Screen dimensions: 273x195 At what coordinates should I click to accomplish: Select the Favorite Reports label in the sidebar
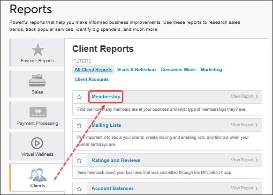coord(38,61)
